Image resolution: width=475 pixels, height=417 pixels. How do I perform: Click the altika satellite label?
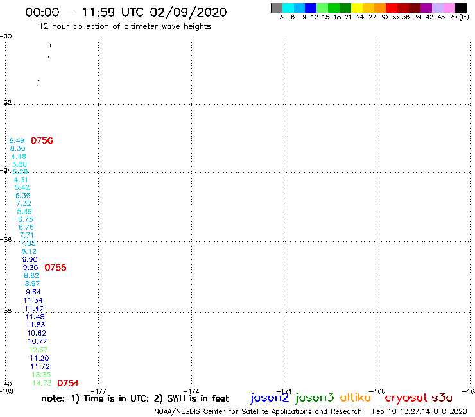pos(355,397)
